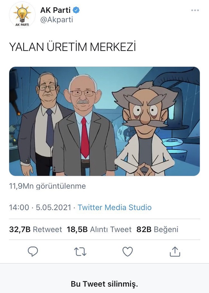Open the share upload icon

[x=175, y=251]
